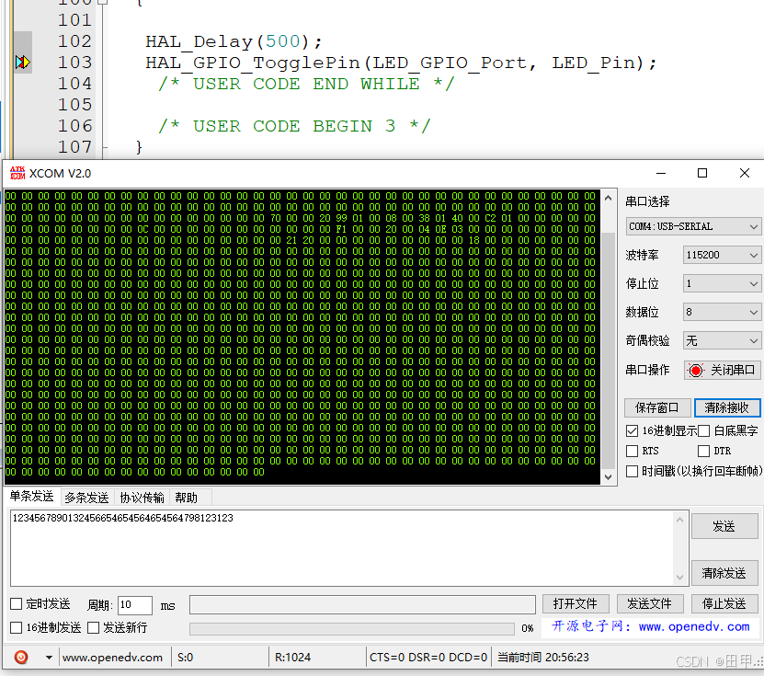Toggle the DTR checkbox
Viewport: 764px width, 676px height.
coord(703,451)
